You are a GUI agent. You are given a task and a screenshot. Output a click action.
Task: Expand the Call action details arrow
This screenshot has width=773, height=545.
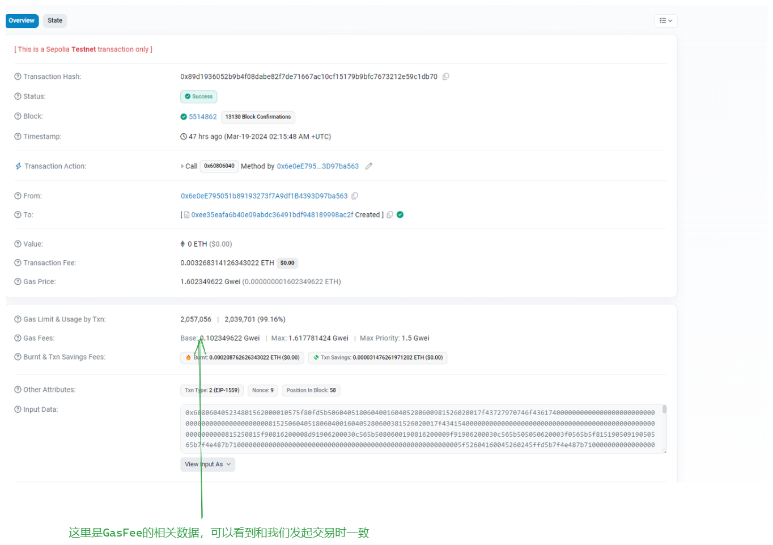tap(181, 166)
